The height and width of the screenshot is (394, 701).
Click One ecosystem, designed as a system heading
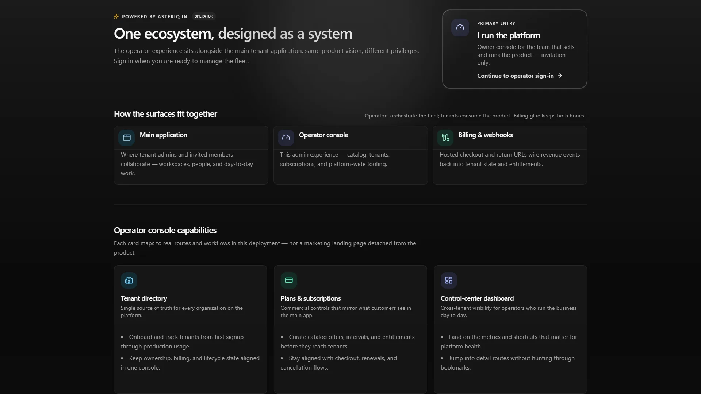point(233,34)
